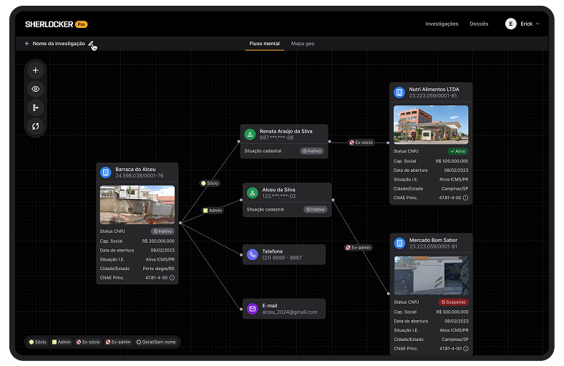This screenshot has width=564, height=366.
Task: Select the branch hierarchy layout tool
Action: (36, 107)
